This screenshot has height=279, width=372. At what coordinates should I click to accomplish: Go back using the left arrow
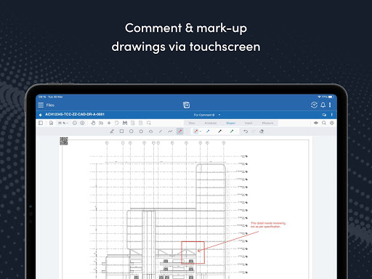41,115
